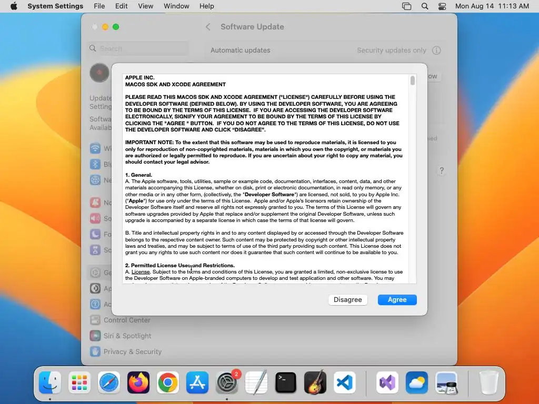The width and height of the screenshot is (539, 404).
Task: Launch Safari from the Dock
Action: click(x=109, y=382)
